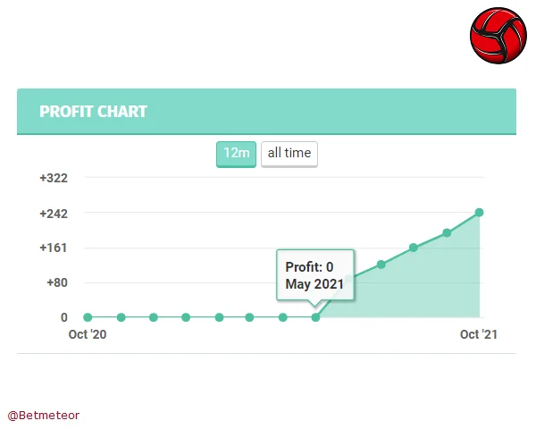536x429 pixels.
Task: Click the second-to-last data point on the line
Action: (447, 233)
